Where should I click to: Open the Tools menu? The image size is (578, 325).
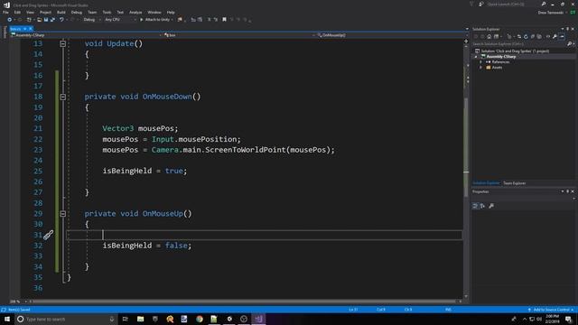107,12
